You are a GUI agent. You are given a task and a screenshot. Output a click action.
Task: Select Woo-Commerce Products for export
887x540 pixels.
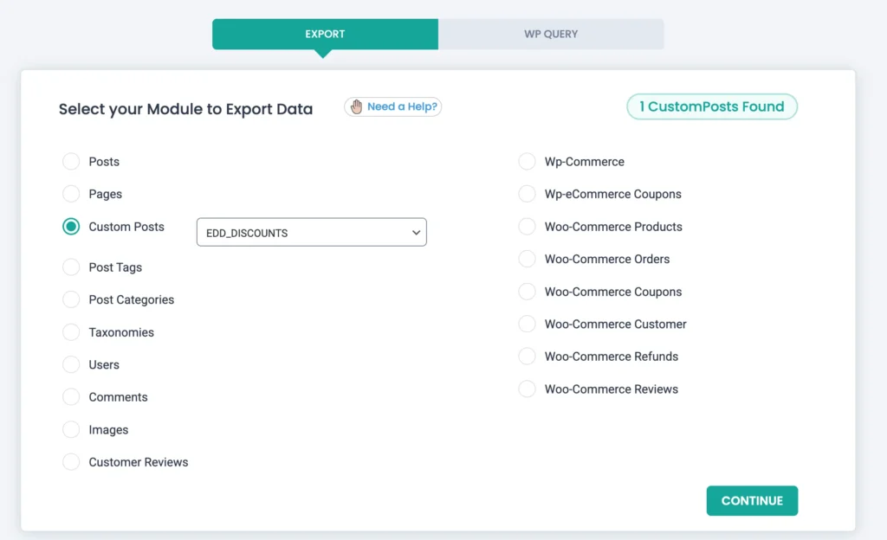[527, 227]
